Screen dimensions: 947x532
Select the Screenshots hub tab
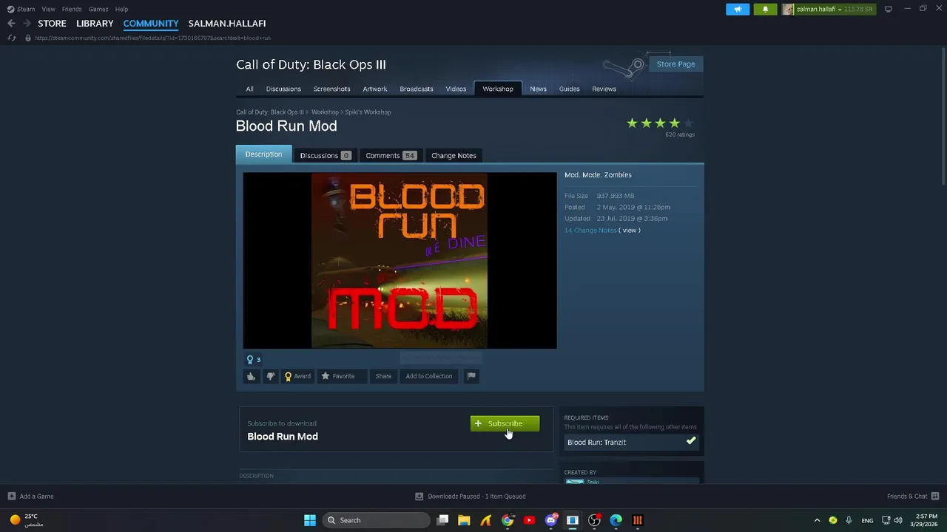point(331,89)
